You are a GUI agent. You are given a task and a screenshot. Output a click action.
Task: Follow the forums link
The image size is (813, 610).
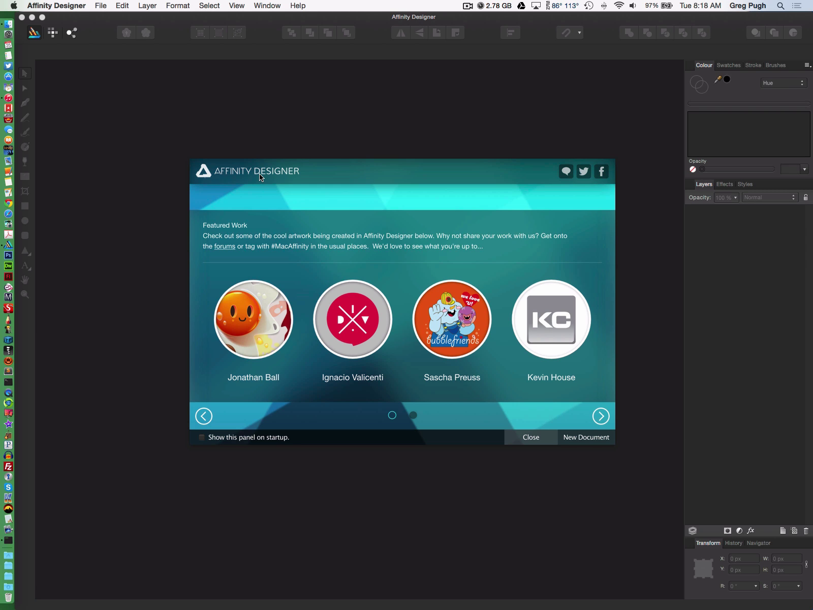point(225,246)
